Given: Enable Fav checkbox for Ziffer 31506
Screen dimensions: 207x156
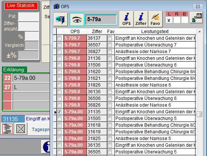Looking at the screenshot, I should [x=109, y=65].
